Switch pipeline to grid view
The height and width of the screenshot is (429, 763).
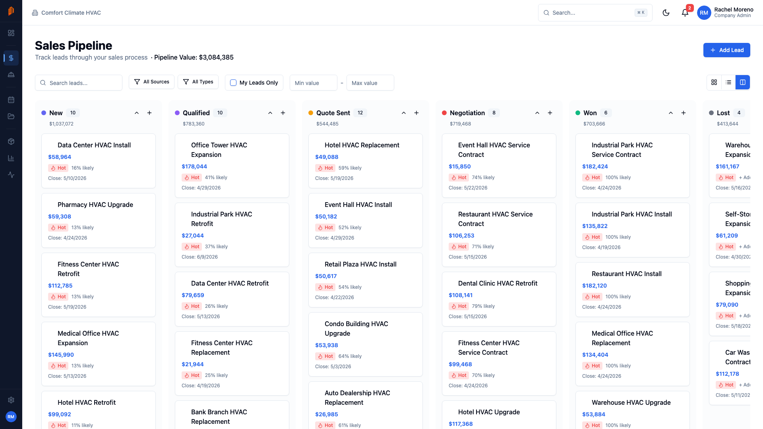(714, 82)
